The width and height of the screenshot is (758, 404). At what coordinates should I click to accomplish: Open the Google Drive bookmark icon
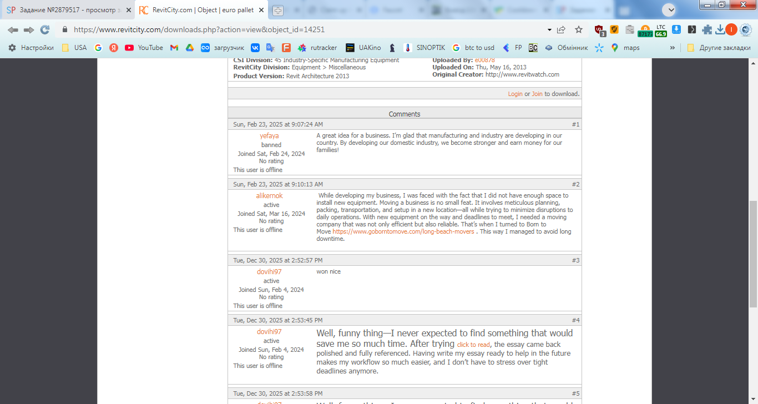190,48
